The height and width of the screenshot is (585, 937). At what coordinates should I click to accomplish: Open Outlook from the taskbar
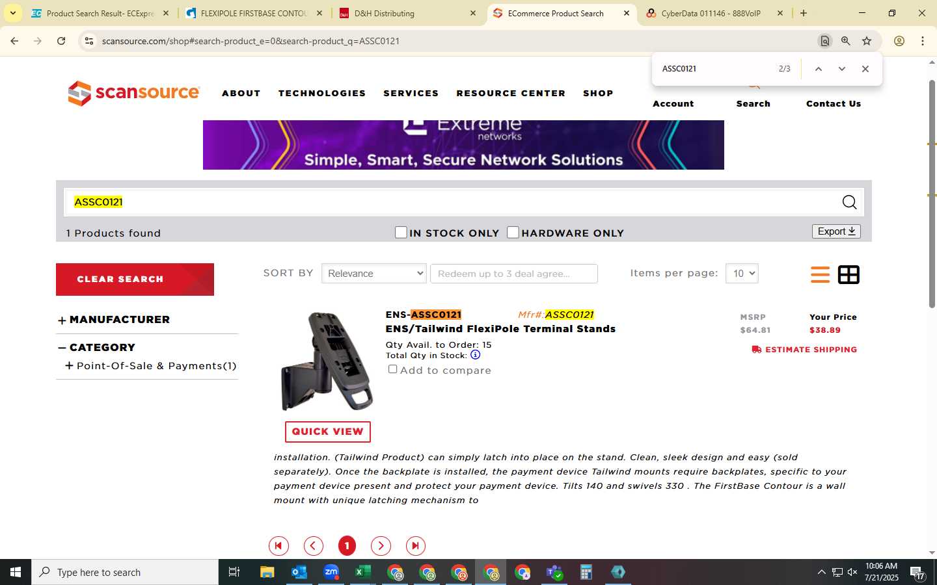point(299,572)
